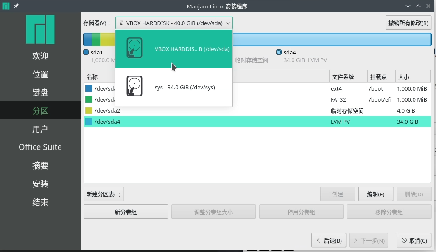Select the sys 34.0 GiB disk icon
436x252 pixels.
[x=134, y=86]
